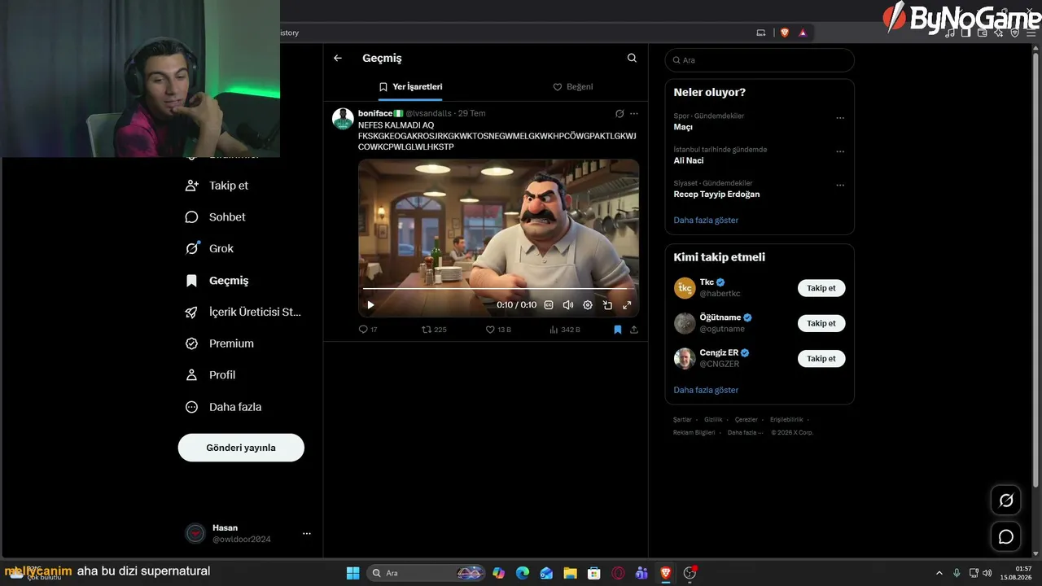Reply to boniface's post
The width and height of the screenshot is (1042, 586).
coord(368,330)
